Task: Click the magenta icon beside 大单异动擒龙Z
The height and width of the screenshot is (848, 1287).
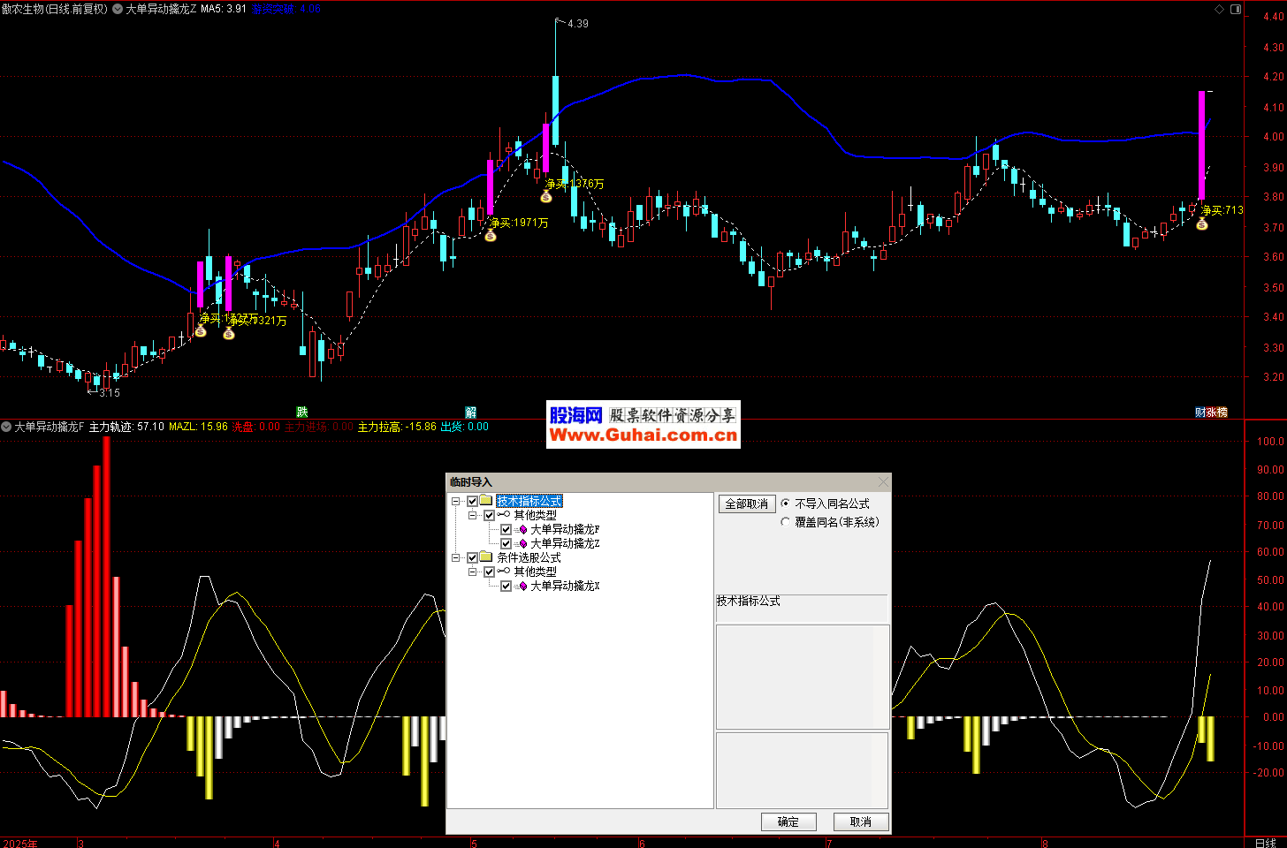Action: (522, 544)
